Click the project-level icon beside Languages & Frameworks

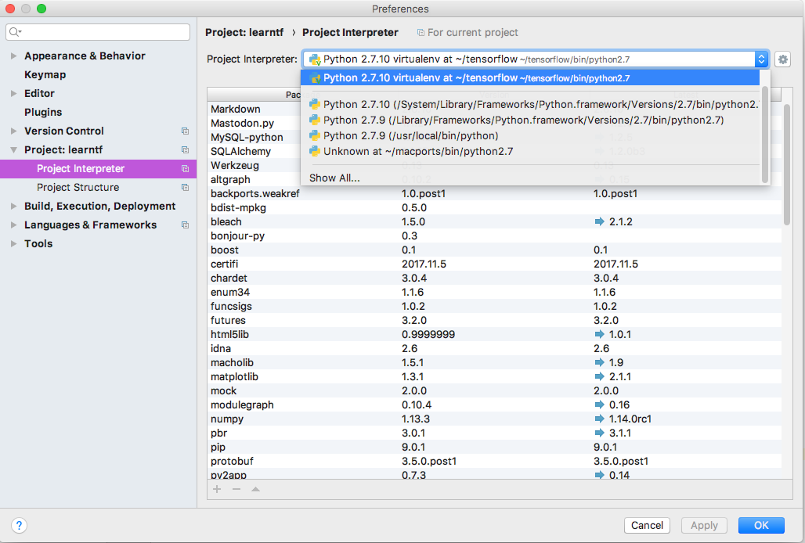pos(186,225)
